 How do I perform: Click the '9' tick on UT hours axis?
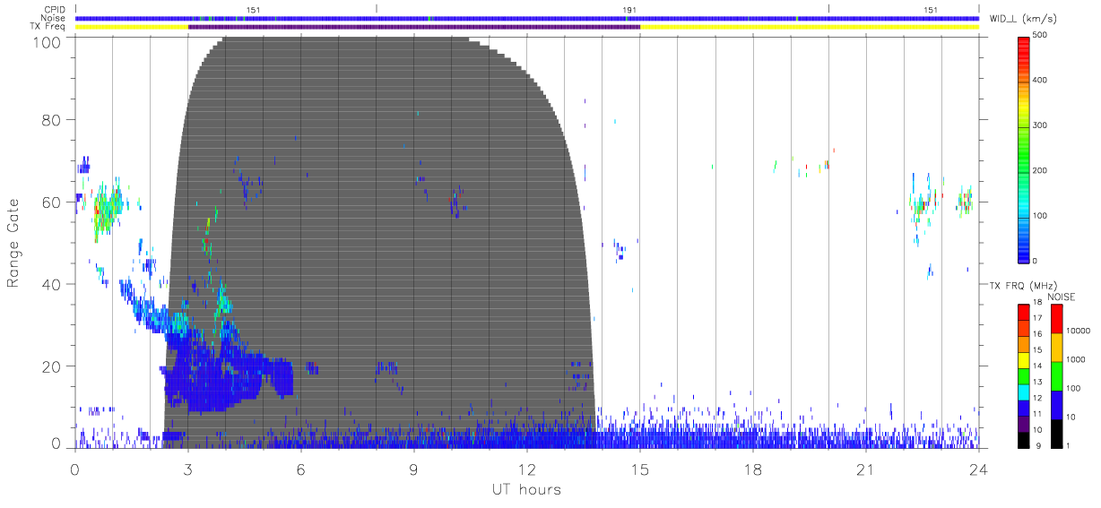click(x=414, y=470)
